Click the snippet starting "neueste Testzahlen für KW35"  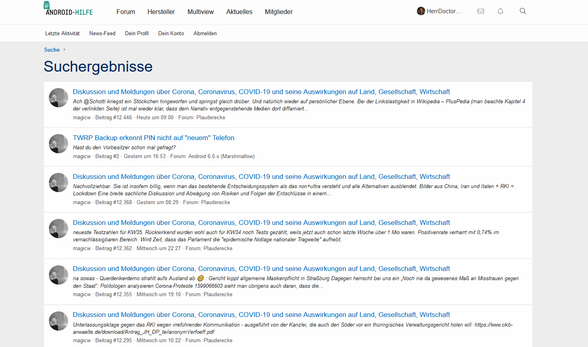pyautogui.click(x=286, y=236)
